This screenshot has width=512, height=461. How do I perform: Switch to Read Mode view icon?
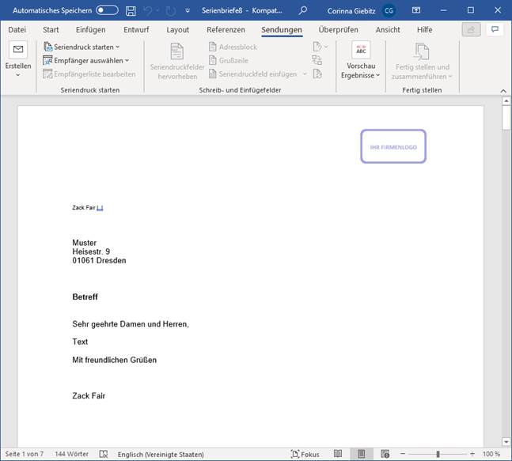[338, 455]
